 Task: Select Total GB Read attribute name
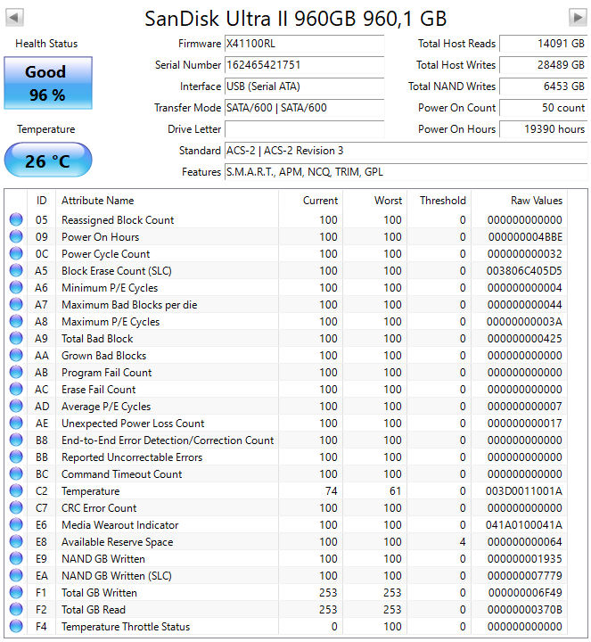point(94,610)
